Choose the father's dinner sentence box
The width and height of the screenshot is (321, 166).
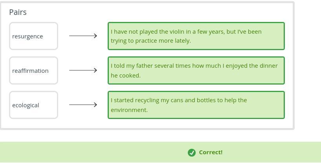point(196,70)
